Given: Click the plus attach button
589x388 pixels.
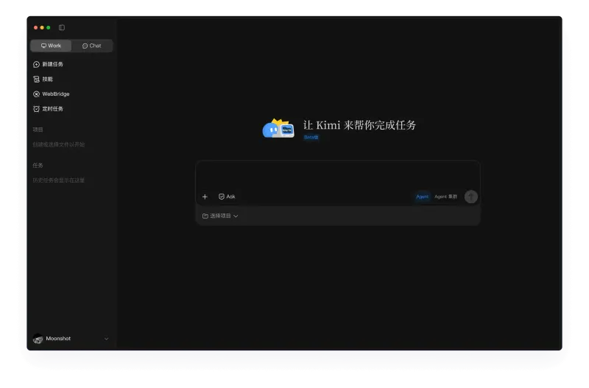Looking at the screenshot, I should click(x=205, y=197).
